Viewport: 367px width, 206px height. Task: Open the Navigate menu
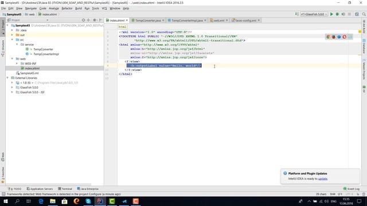[x=31, y=9]
